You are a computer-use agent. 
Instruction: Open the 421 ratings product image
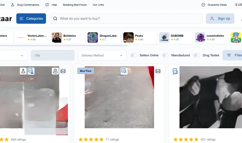(211, 97)
